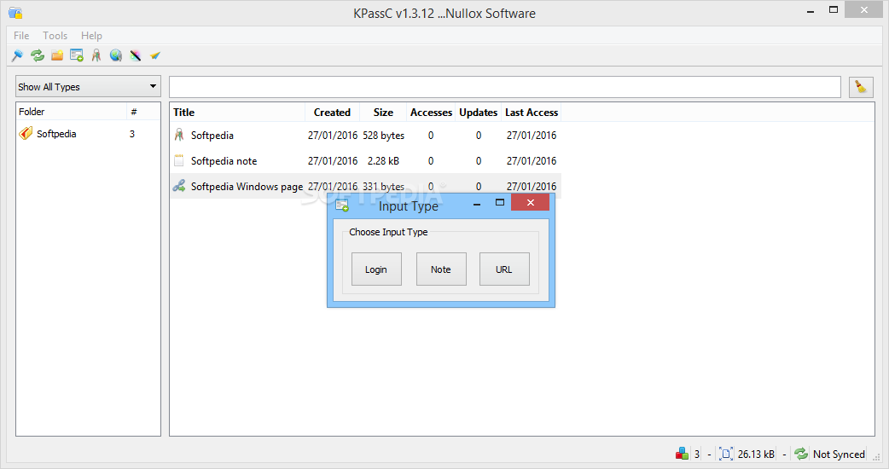Click the paper plane toolbar icon
Viewport: 889px width, 469px height.
155,55
